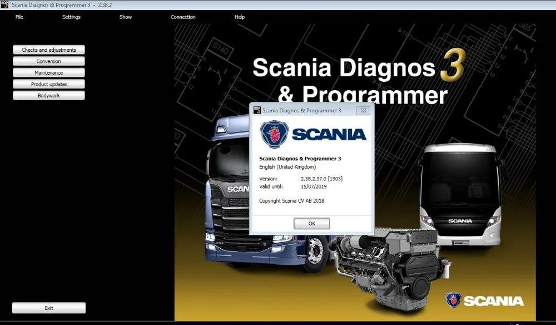Screen dimensions: 556x325
Task: Open the Bodywork section
Action: pos(49,96)
